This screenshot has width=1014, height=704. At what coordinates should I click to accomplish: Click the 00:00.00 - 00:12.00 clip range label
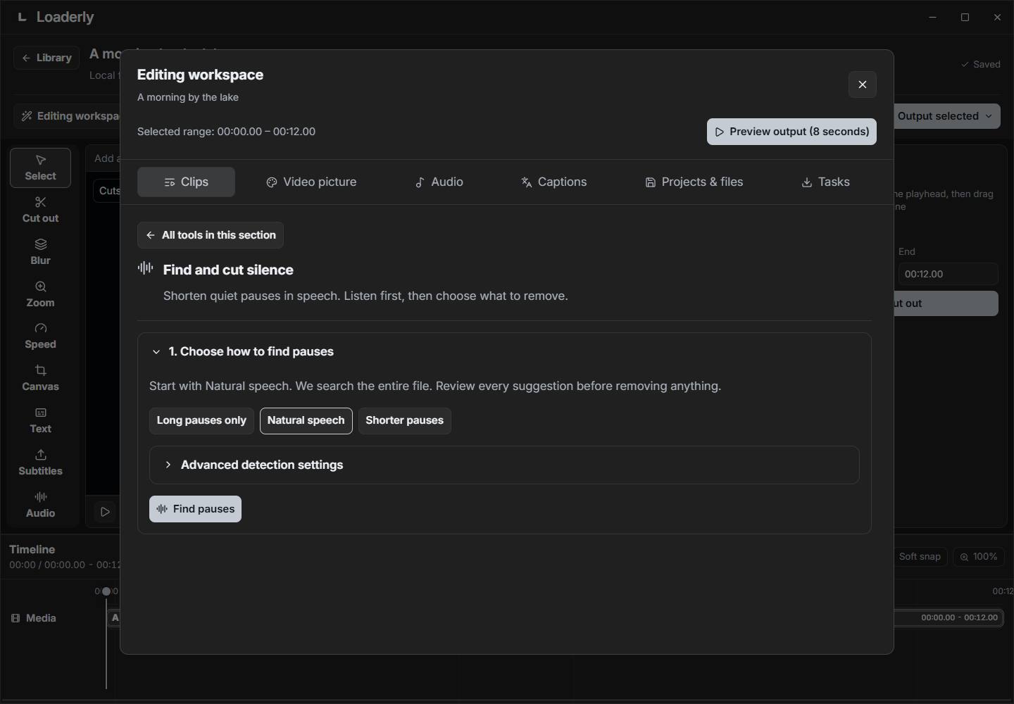point(959,617)
